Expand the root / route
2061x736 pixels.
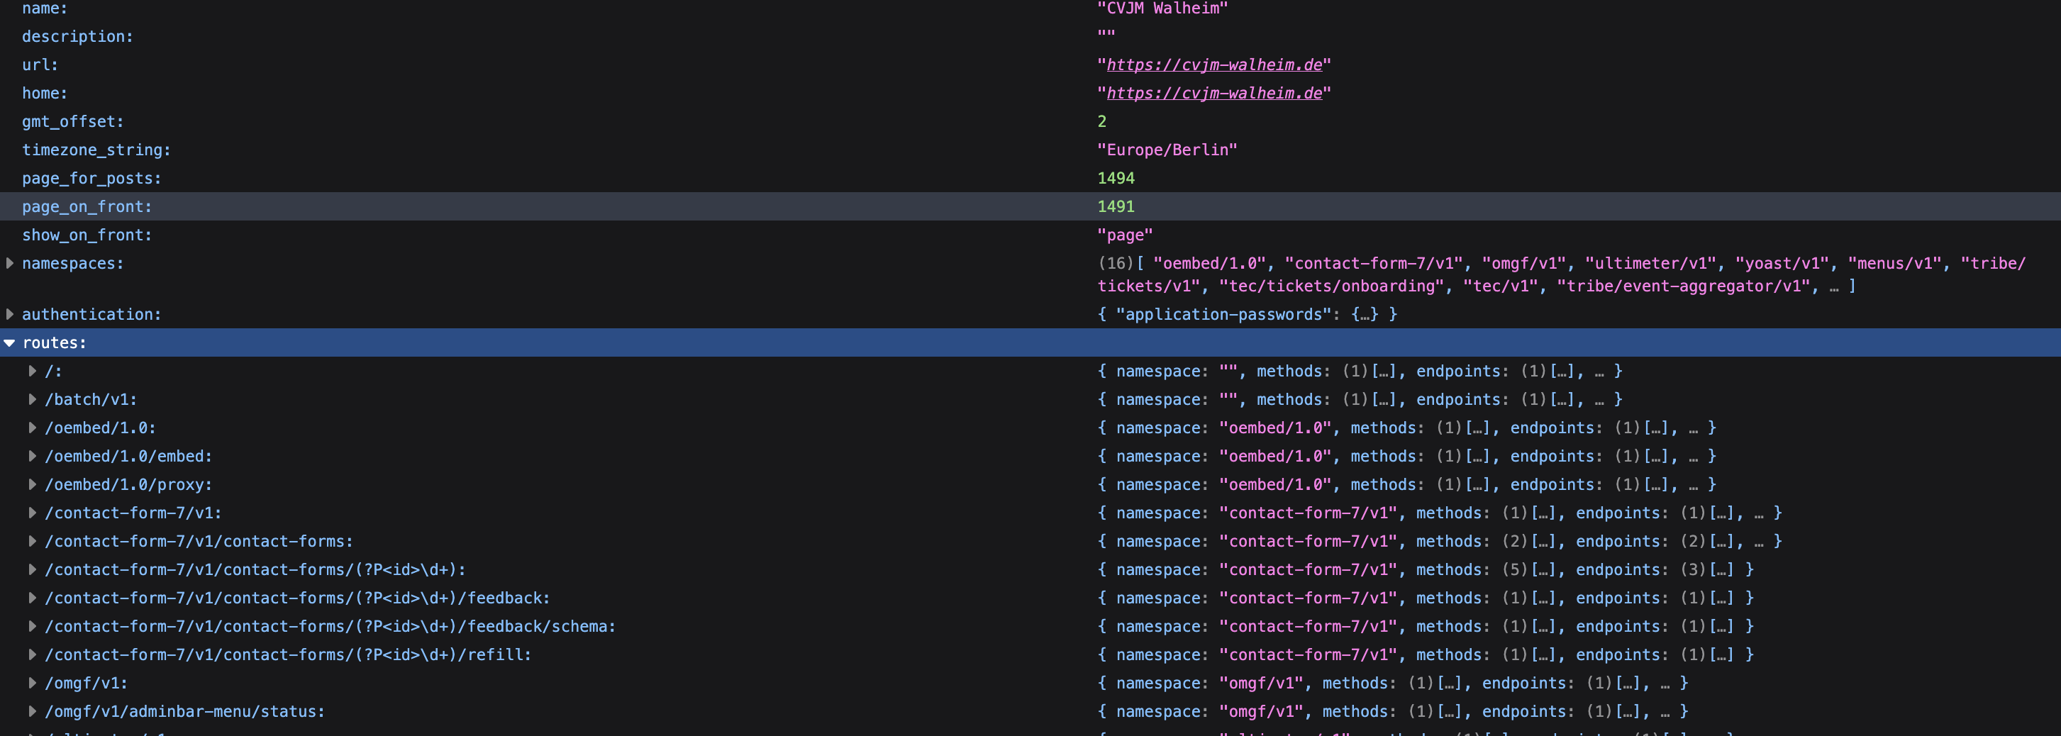32,372
